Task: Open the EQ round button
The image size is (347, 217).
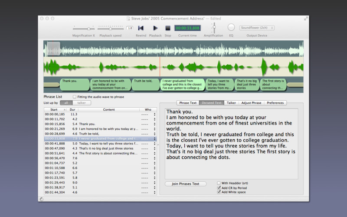Action: point(231,27)
